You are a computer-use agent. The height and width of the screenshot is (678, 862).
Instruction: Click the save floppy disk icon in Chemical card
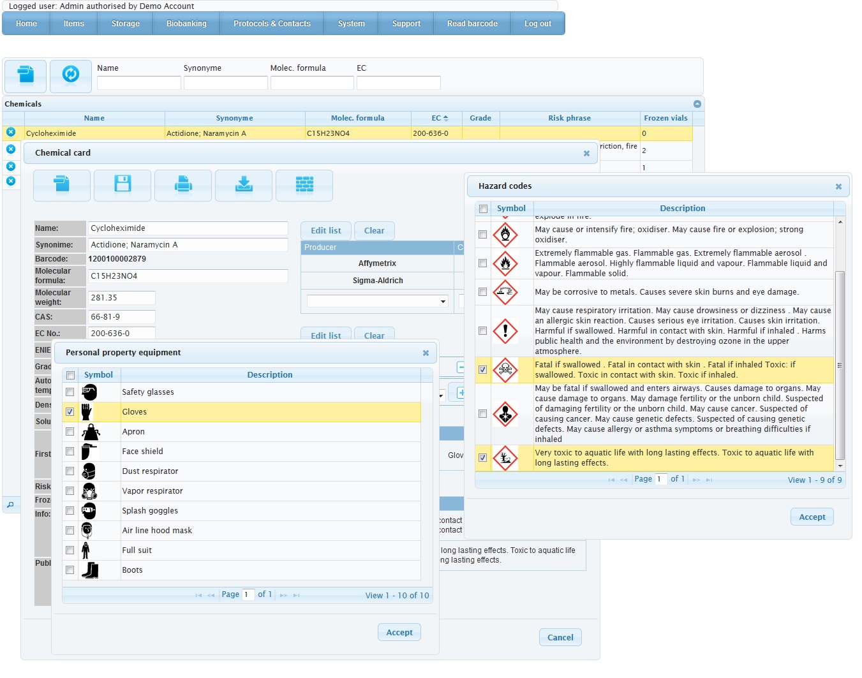123,185
